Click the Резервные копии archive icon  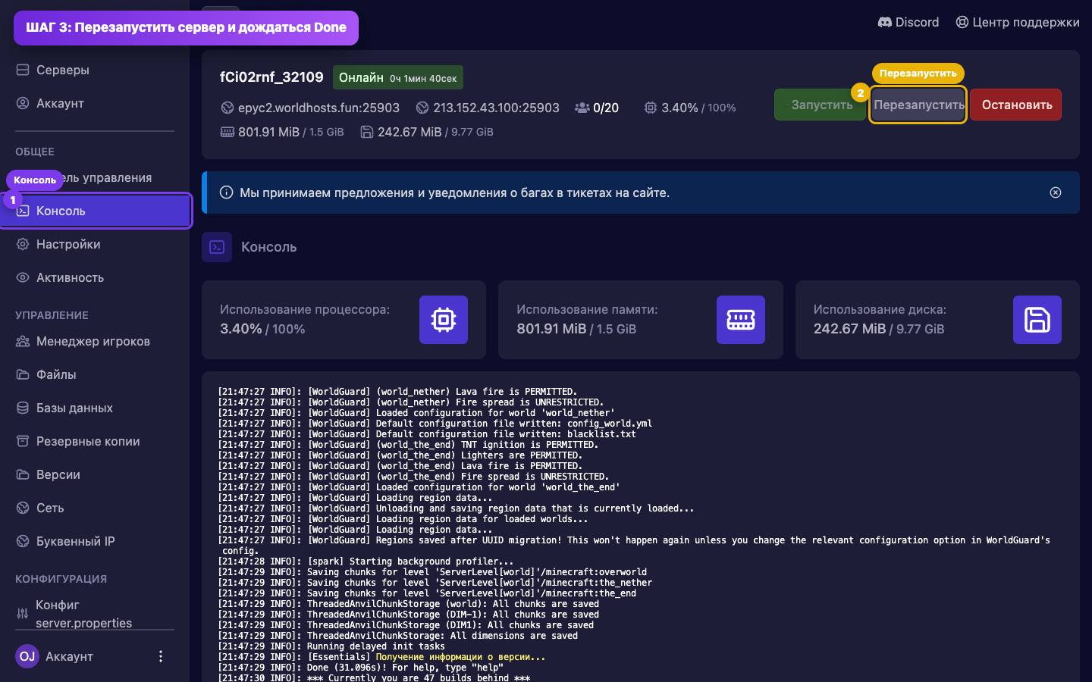pos(23,441)
